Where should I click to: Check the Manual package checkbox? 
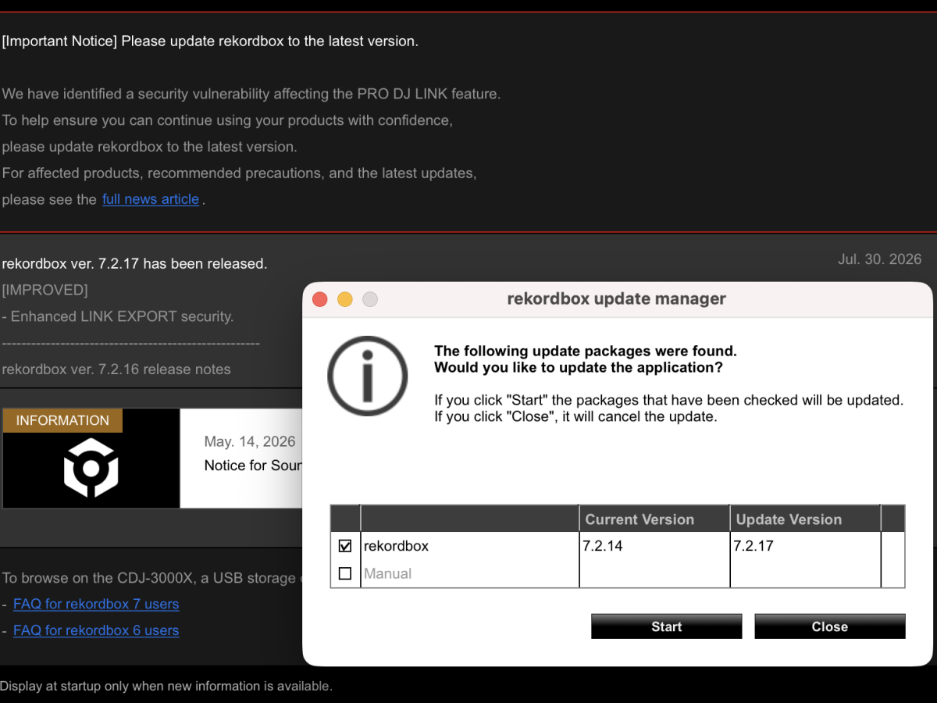pyautogui.click(x=345, y=573)
